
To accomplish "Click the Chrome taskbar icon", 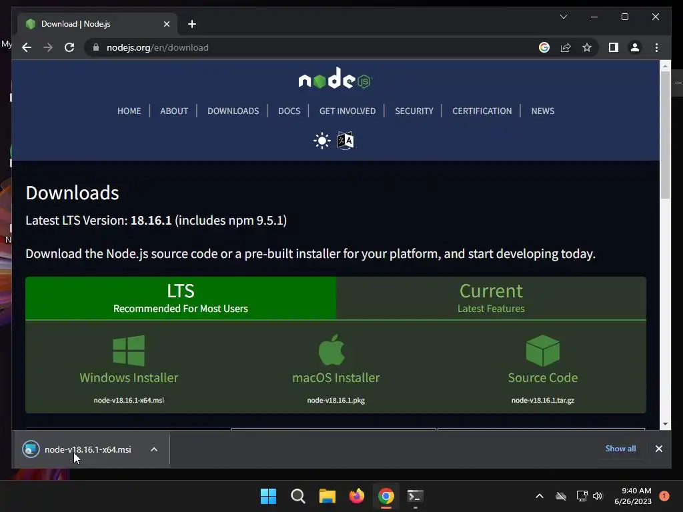I will tap(386, 496).
